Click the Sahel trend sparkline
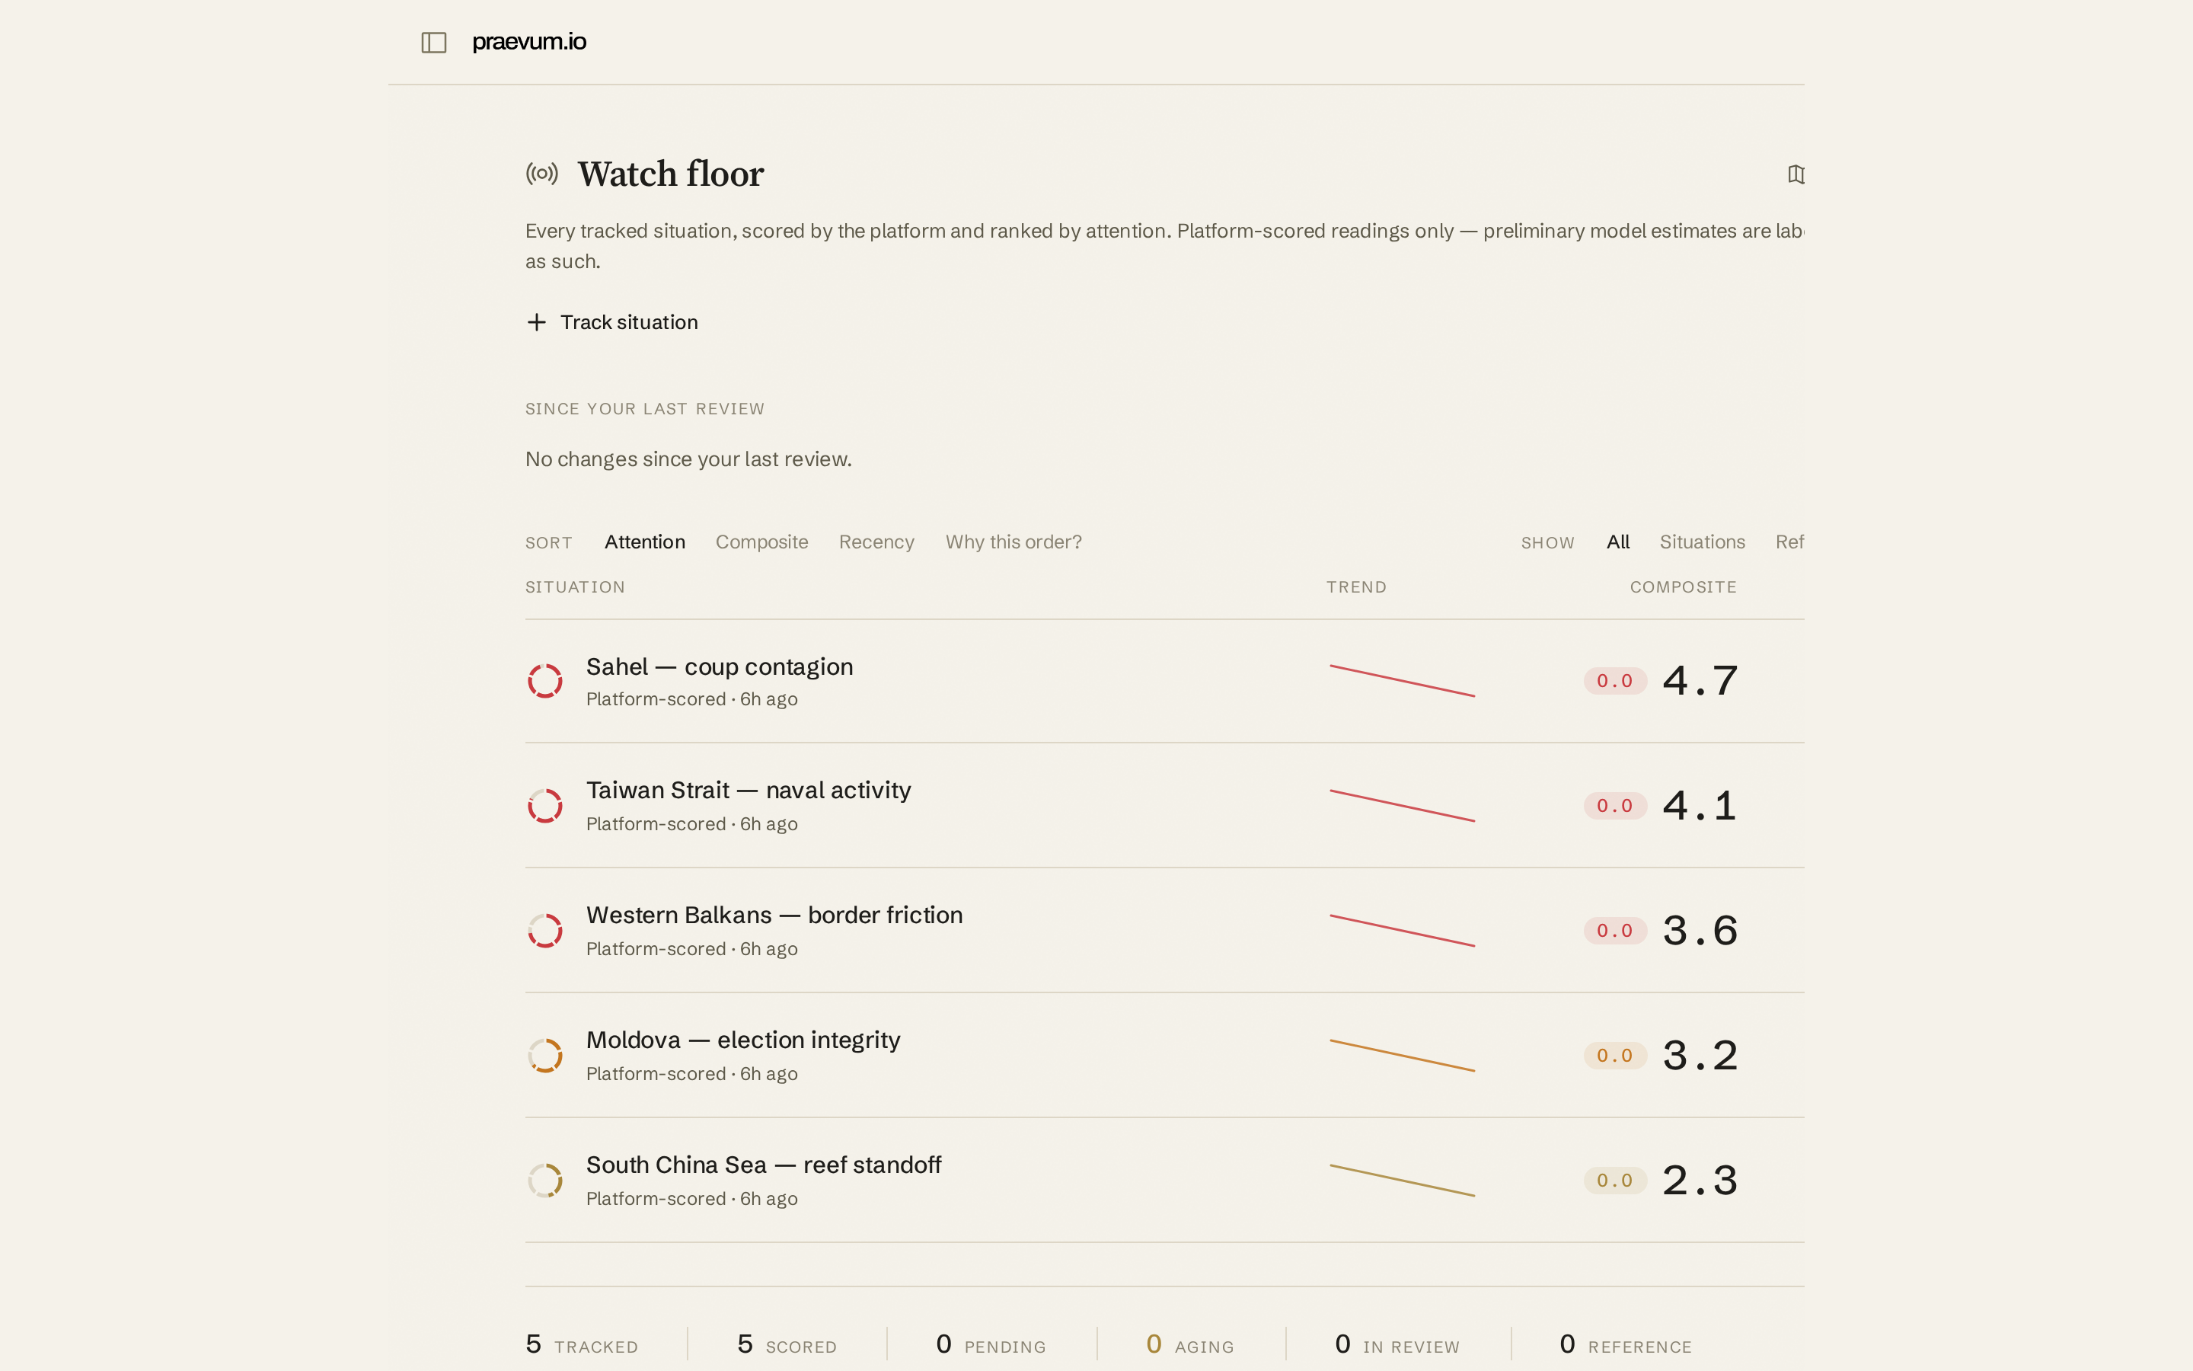The image size is (2193, 1371). [x=1402, y=681]
